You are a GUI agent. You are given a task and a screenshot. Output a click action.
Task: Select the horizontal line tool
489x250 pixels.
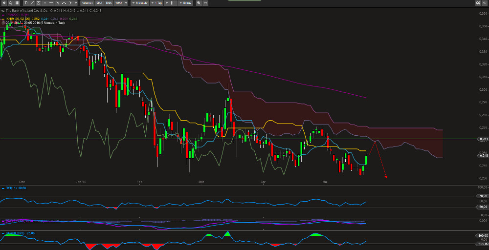(x=51, y=3)
